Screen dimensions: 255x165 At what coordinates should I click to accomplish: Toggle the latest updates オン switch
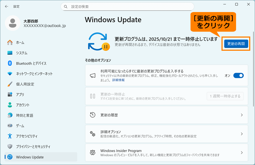[x=238, y=76]
